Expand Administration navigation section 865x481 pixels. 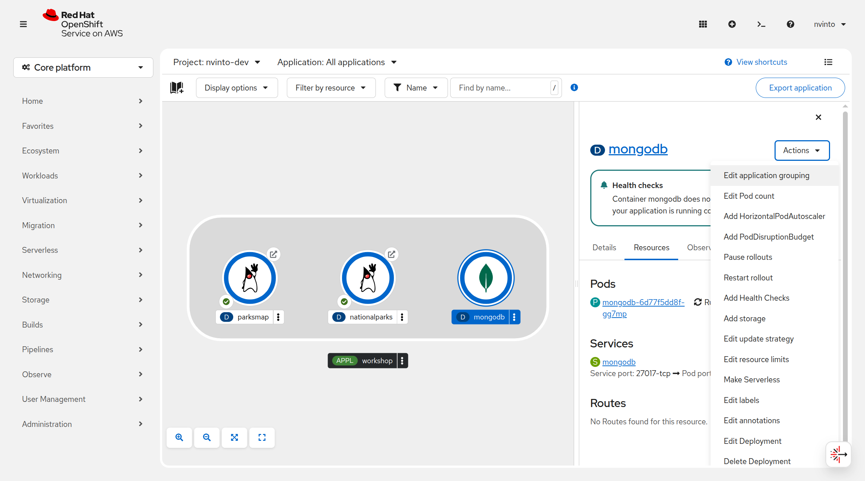83,424
